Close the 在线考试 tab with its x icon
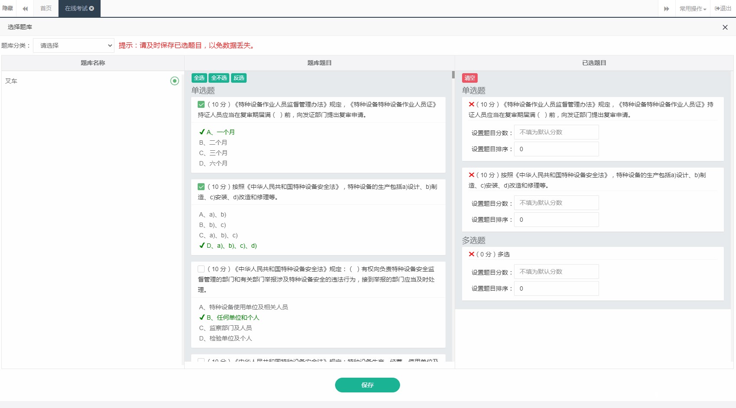The width and height of the screenshot is (736, 408). pyautogui.click(x=91, y=9)
